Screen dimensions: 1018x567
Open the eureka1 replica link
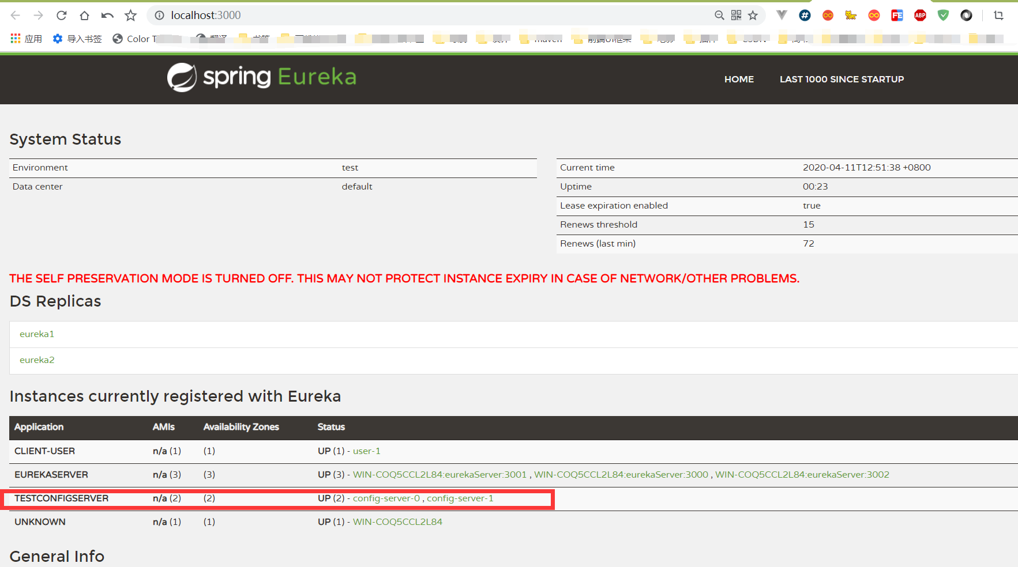(x=37, y=334)
